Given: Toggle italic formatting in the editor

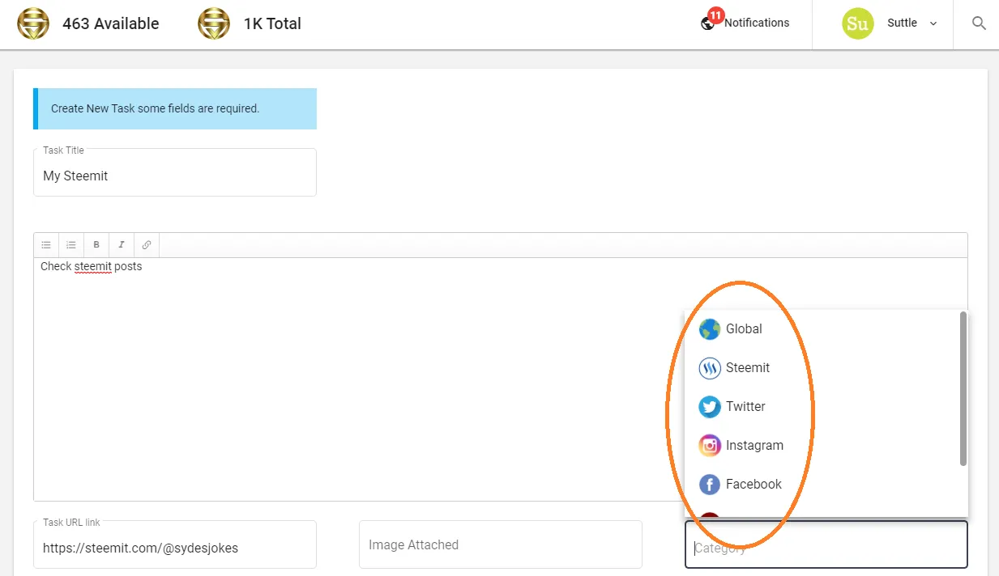Looking at the screenshot, I should click(122, 245).
